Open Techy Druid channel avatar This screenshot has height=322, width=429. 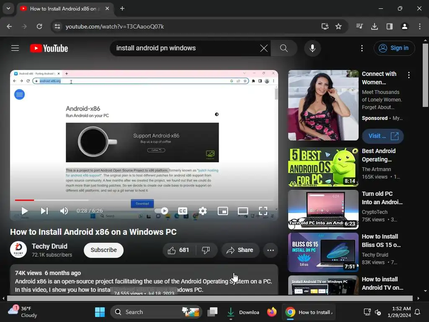coord(18,250)
